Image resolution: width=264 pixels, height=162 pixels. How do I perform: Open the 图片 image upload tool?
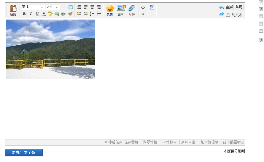tap(121, 10)
